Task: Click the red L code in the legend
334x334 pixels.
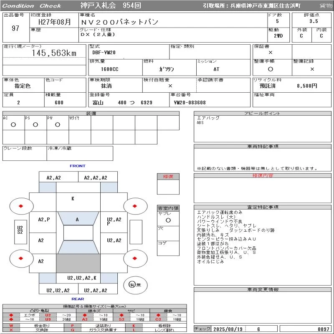Action: pos(134,330)
